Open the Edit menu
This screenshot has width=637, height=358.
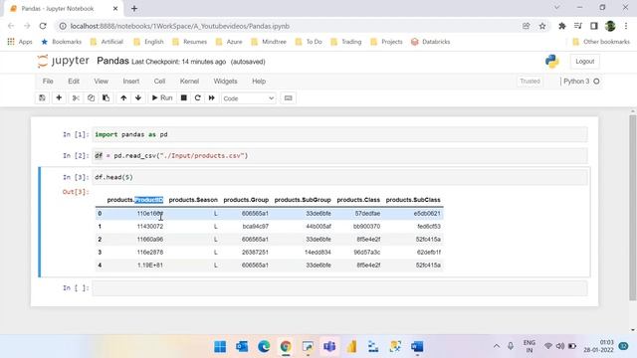[x=74, y=82]
